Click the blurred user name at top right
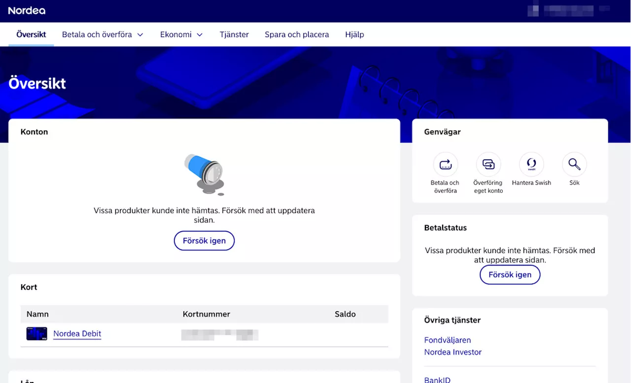The height and width of the screenshot is (383, 631). [568, 10]
